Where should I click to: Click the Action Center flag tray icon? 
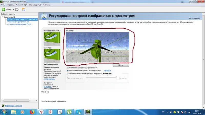pos(182,112)
